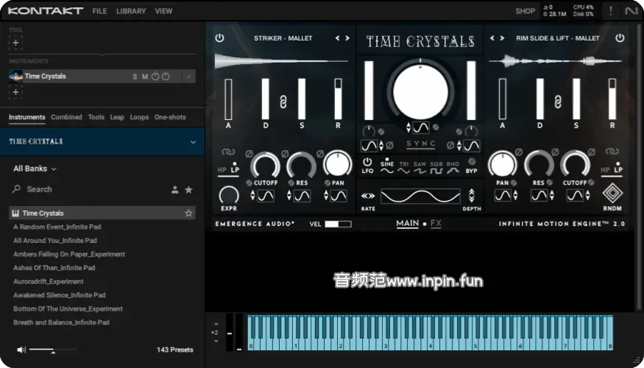
Task: Click the RNDM randomize diamond icon
Action: pyautogui.click(x=612, y=193)
